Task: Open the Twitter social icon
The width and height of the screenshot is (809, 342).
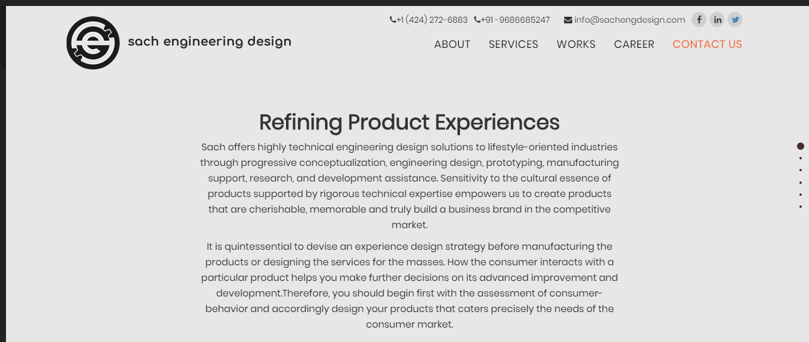Action: coord(735,20)
